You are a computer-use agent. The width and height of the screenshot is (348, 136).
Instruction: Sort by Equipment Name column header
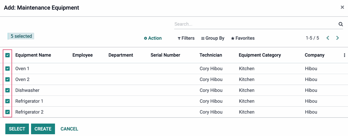[33, 55]
